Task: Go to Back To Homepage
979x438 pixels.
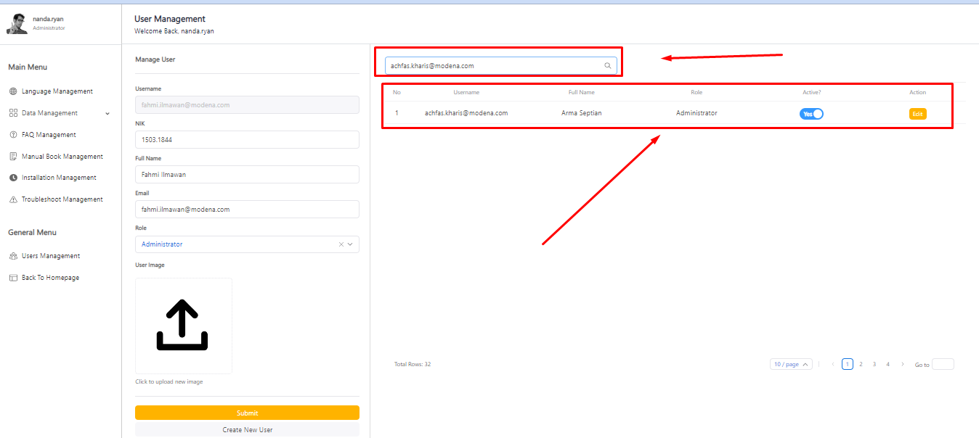Action: click(x=50, y=278)
